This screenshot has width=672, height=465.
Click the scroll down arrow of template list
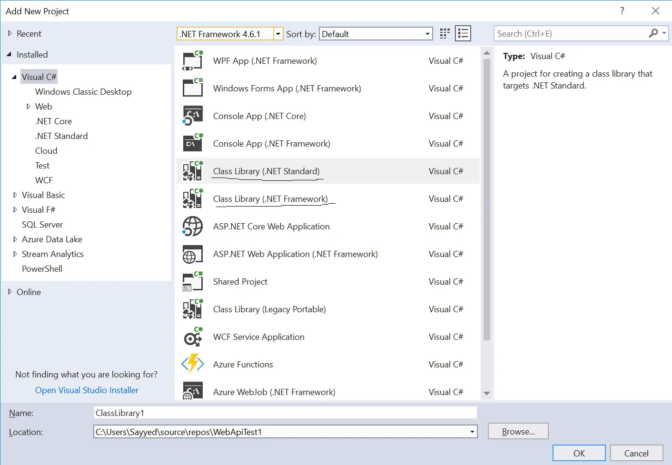tap(486, 394)
